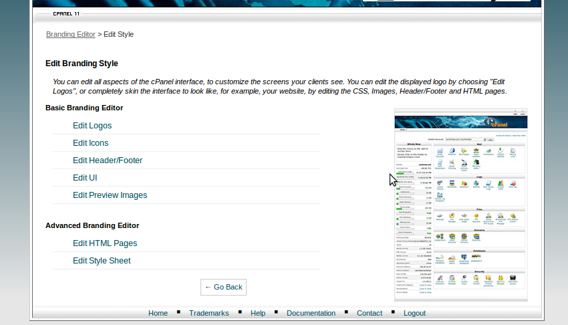This screenshot has height=325, width=568.
Task: Go to Home in footer navigation
Action: [158, 313]
